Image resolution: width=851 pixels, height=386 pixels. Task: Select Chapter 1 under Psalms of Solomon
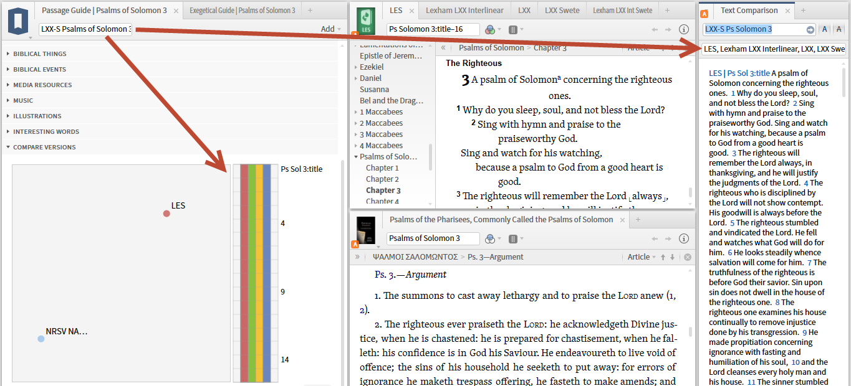pyautogui.click(x=382, y=168)
